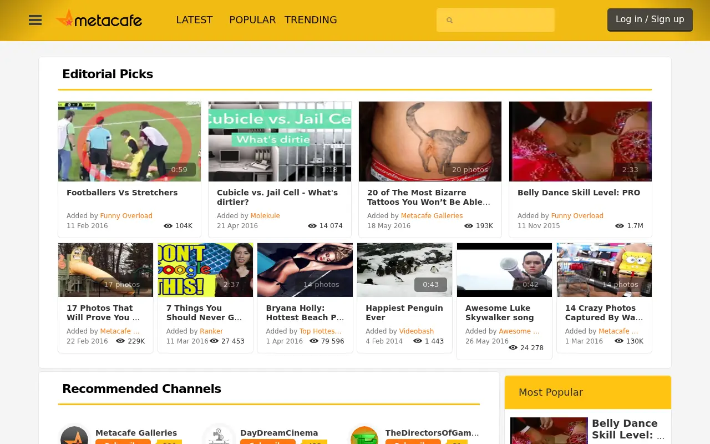Go to the POPULAR section
The height and width of the screenshot is (444, 710).
click(x=252, y=20)
